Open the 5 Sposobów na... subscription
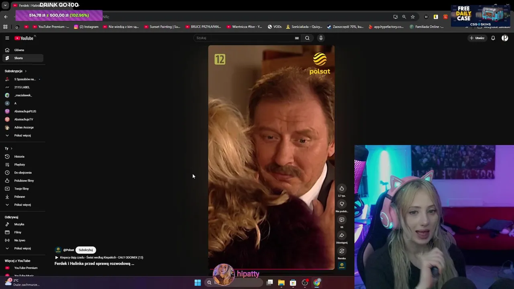 tap(22, 79)
